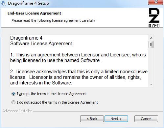The height and width of the screenshot is (128, 164).
Task: Click the Dragonframe 4 Setup title bar text
Action: click(x=28, y=3)
